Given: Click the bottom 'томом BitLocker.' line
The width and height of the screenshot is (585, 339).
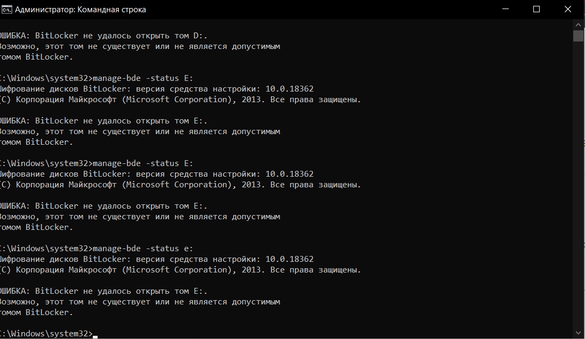Looking at the screenshot, I should click(x=36, y=312).
